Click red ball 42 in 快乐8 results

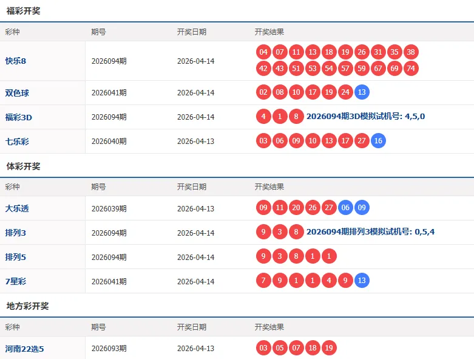point(263,69)
